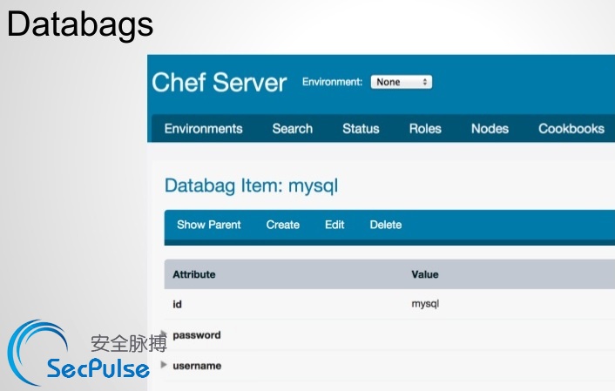
Task: Expand the username attribute triangle
Action: (165, 365)
